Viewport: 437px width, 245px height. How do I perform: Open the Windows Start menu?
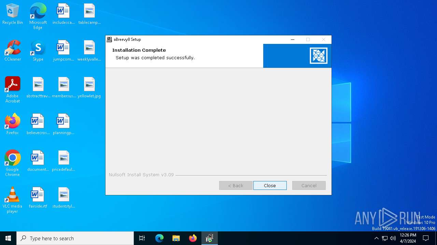pyautogui.click(x=8, y=238)
